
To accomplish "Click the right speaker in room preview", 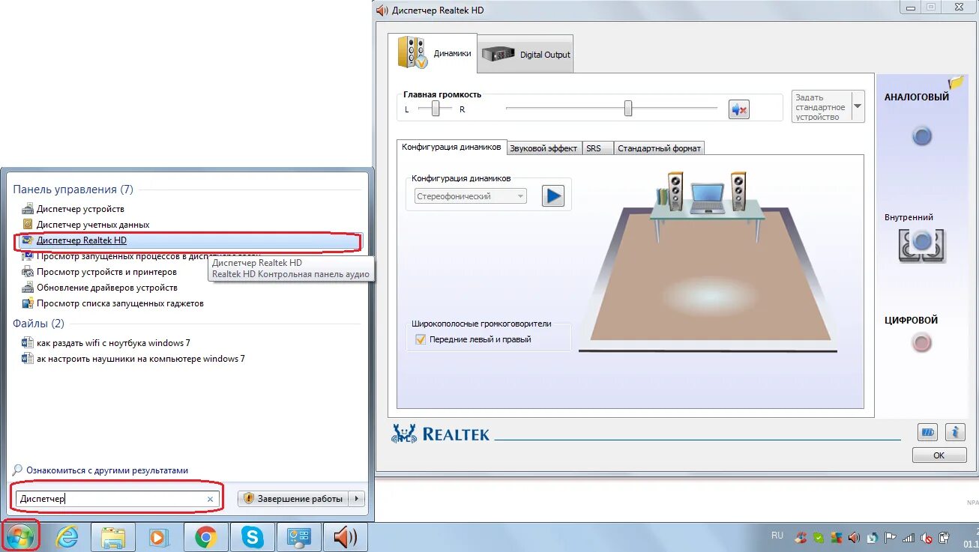I will (x=738, y=192).
